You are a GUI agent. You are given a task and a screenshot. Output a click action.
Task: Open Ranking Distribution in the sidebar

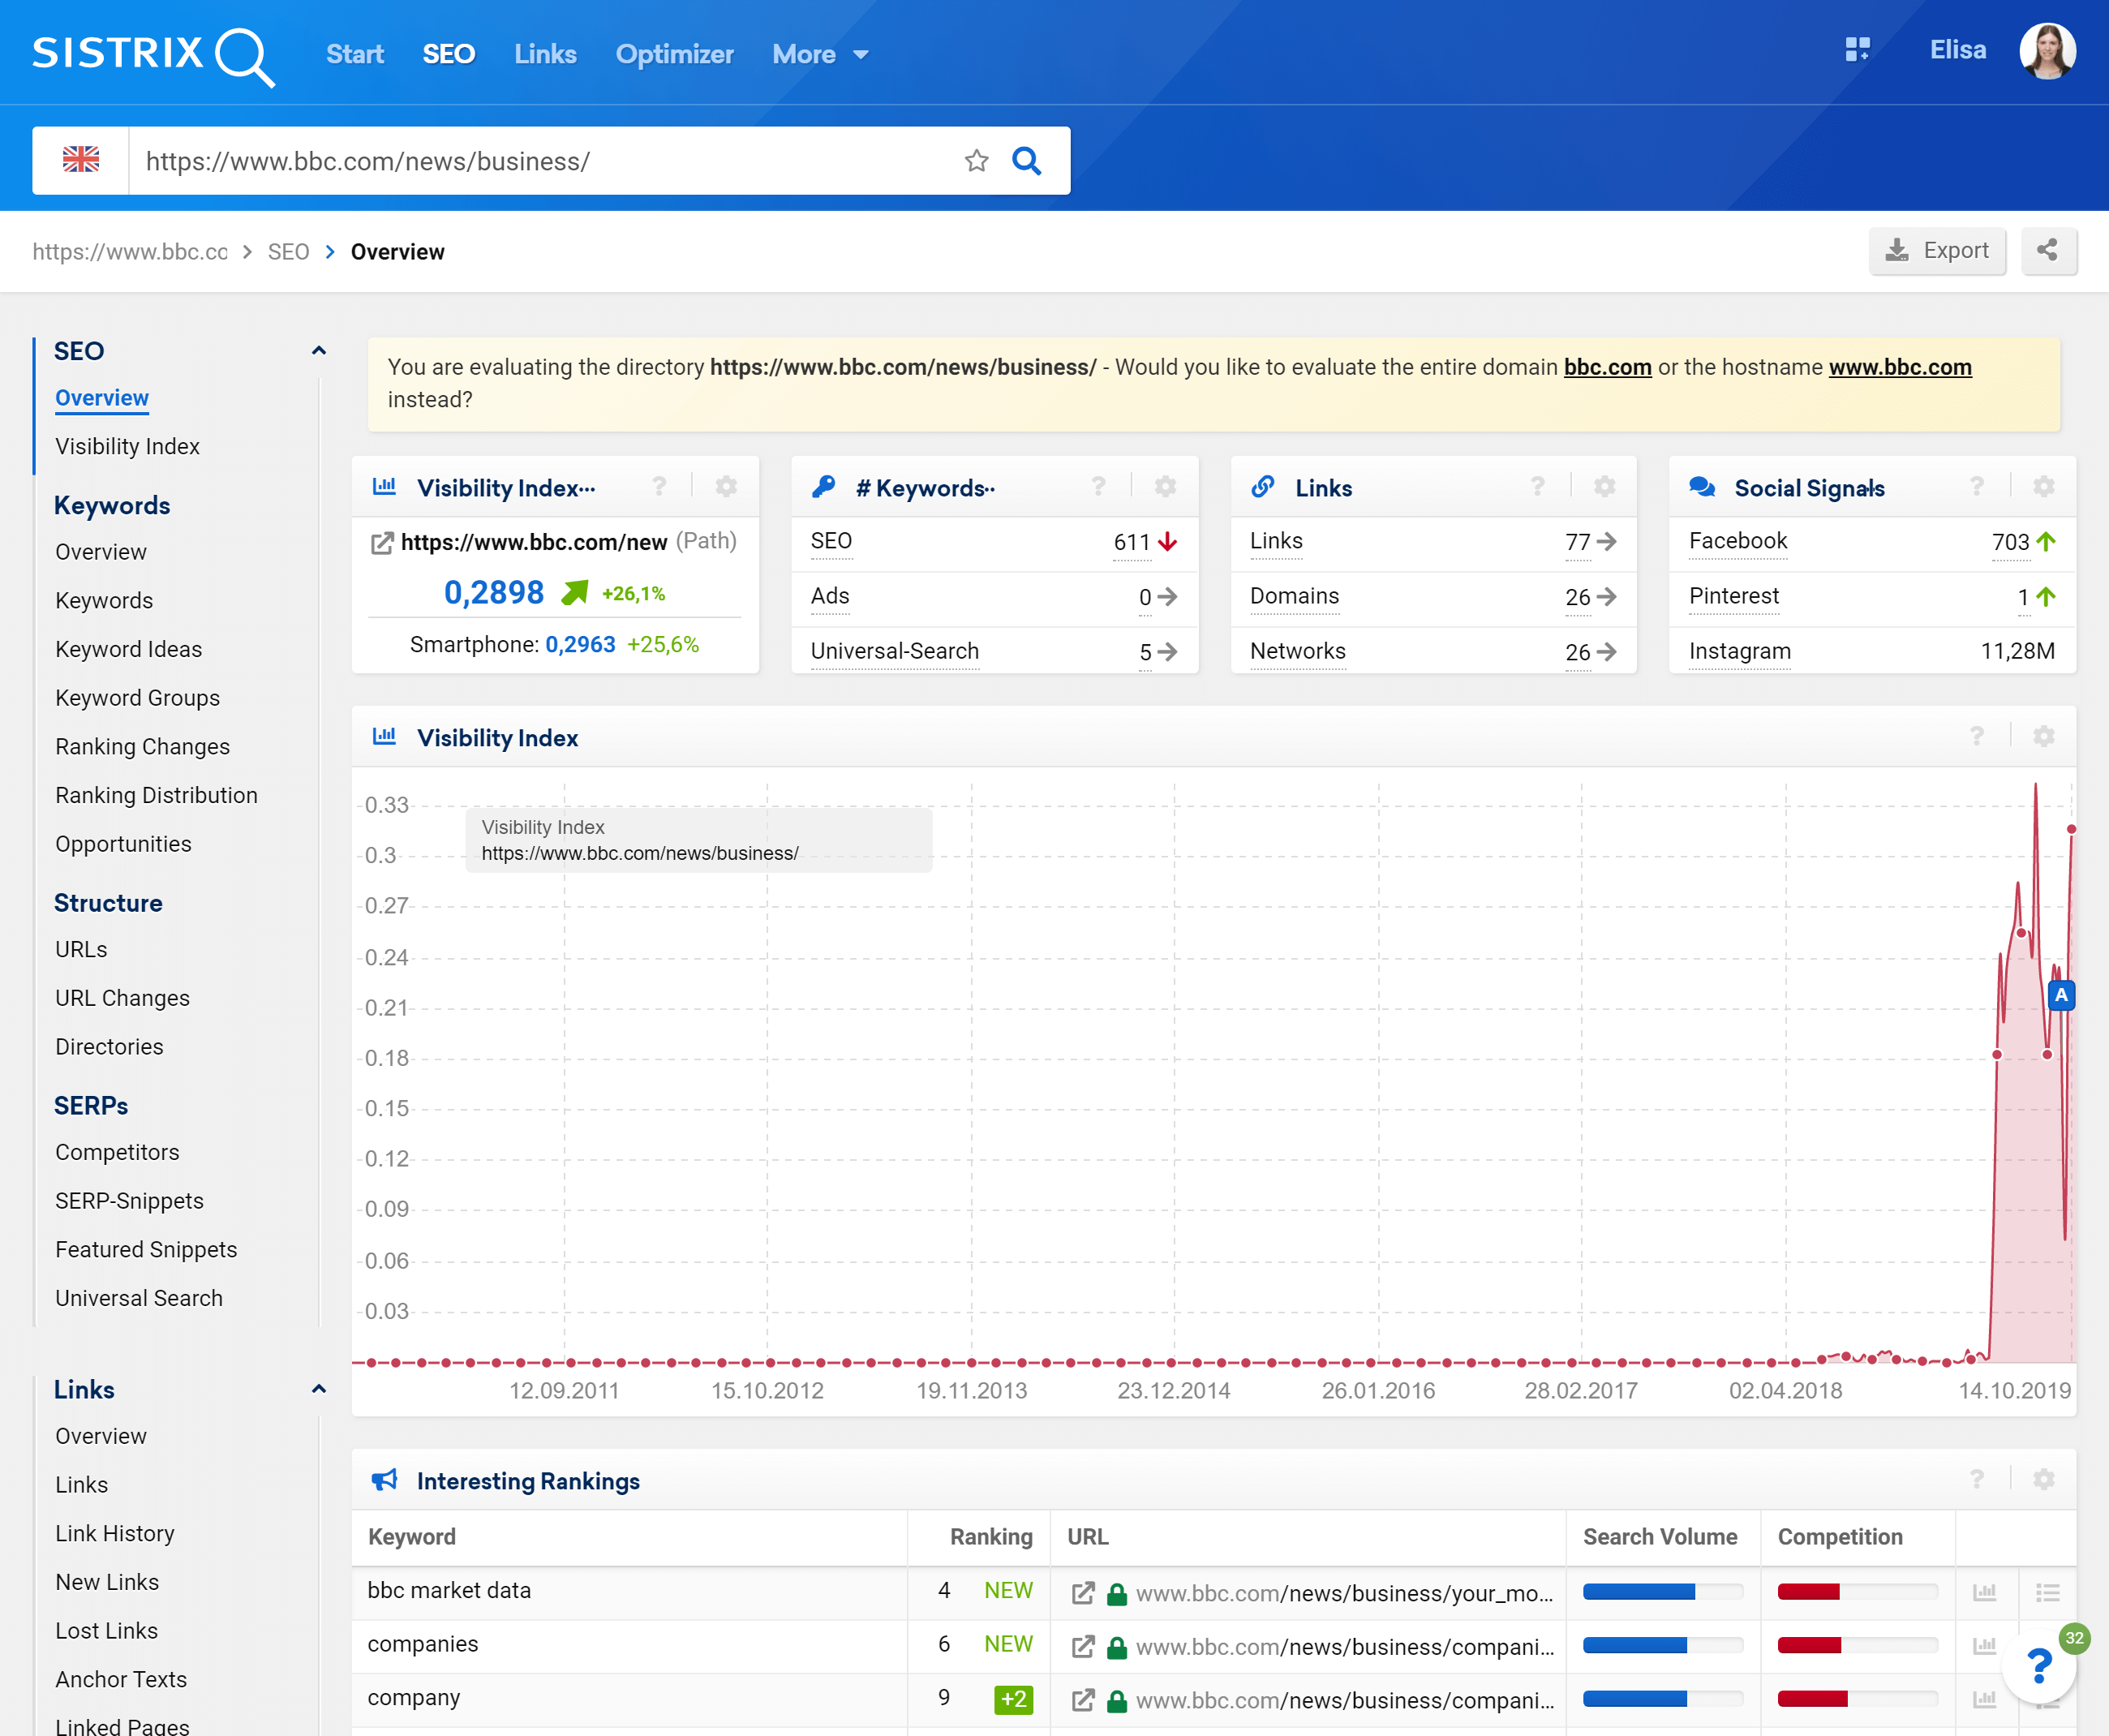[x=156, y=795]
